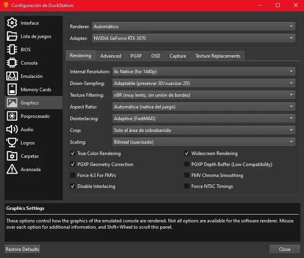Select the Carpetas folder-gear icon
Screen dimensions: 304x258
tap(12, 156)
